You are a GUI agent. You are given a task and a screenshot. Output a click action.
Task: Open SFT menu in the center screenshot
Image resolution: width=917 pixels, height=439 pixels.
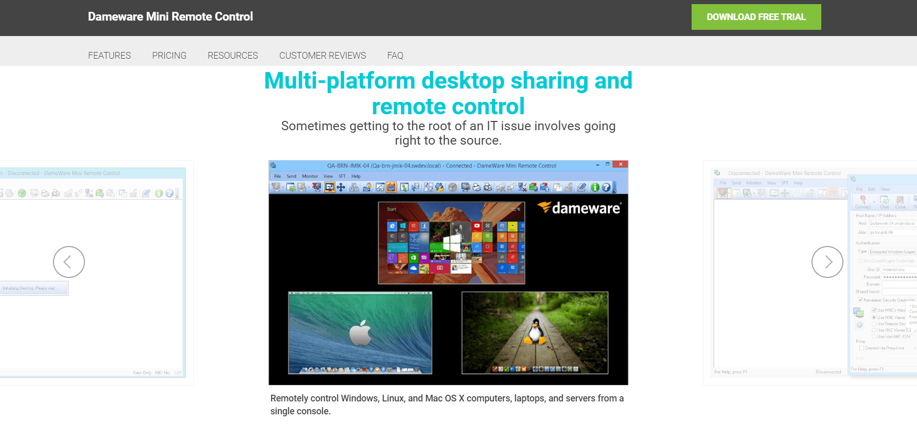tap(342, 176)
